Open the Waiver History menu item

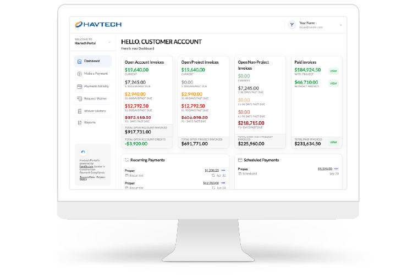pos(95,111)
